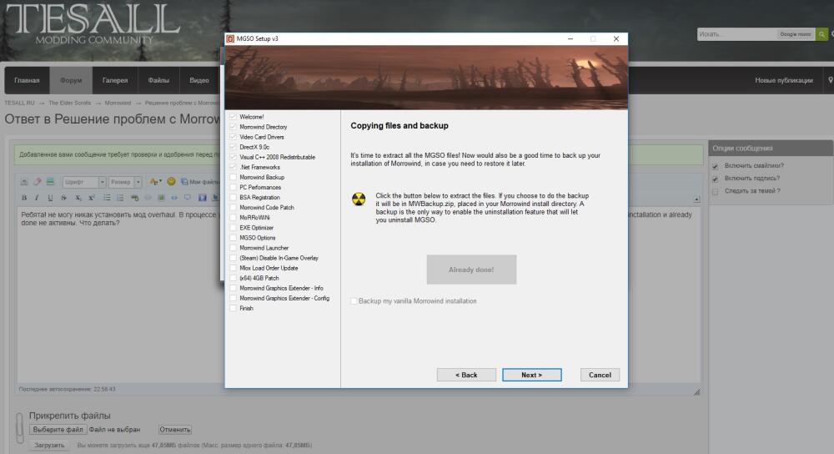Open the Google поиск search scope selector

pos(796,34)
